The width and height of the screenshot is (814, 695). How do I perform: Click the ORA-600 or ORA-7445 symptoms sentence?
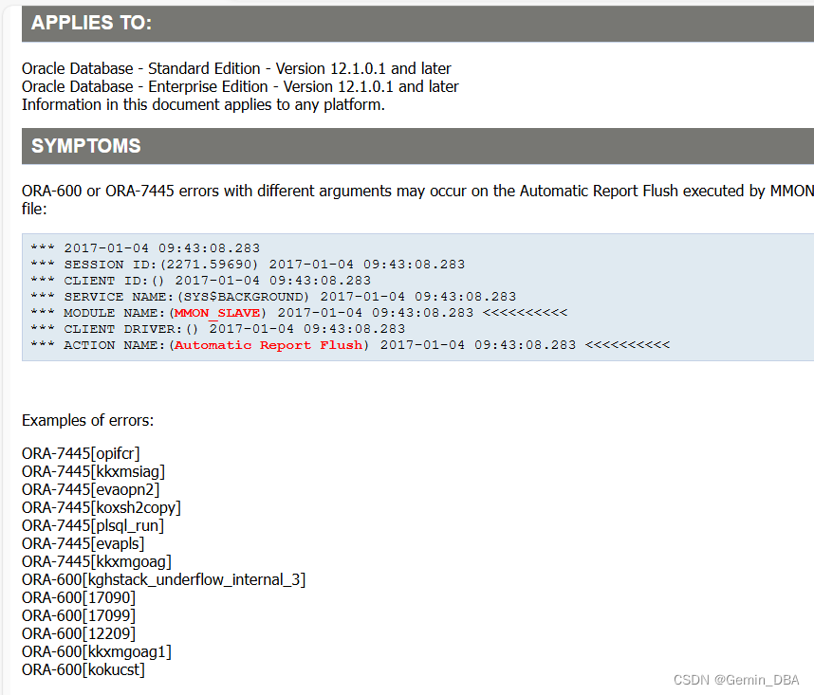(x=417, y=200)
